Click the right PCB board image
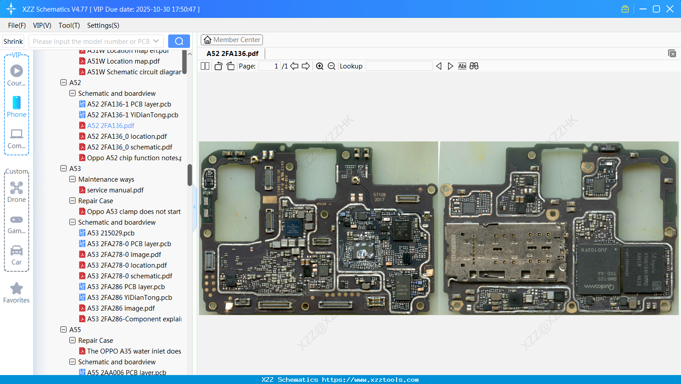The width and height of the screenshot is (681, 384). 559,228
